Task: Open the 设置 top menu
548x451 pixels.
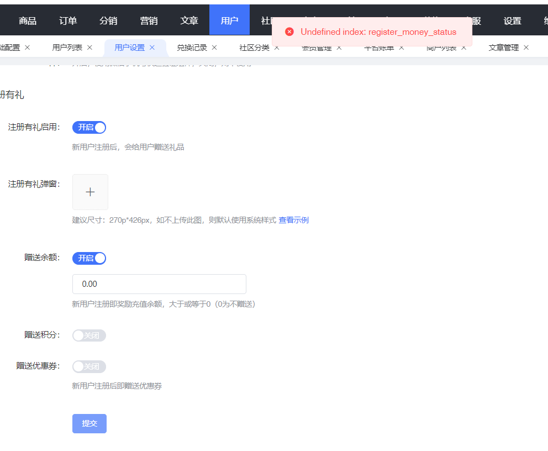Action: click(512, 20)
